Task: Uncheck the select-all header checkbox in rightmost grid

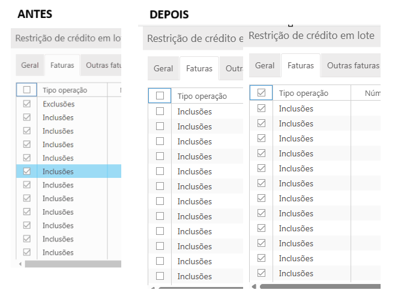Action: pyautogui.click(x=261, y=93)
